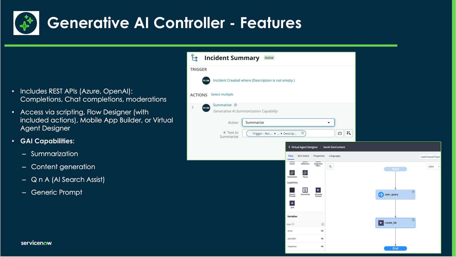Click the GenAI GenContent topic title

point(334,147)
